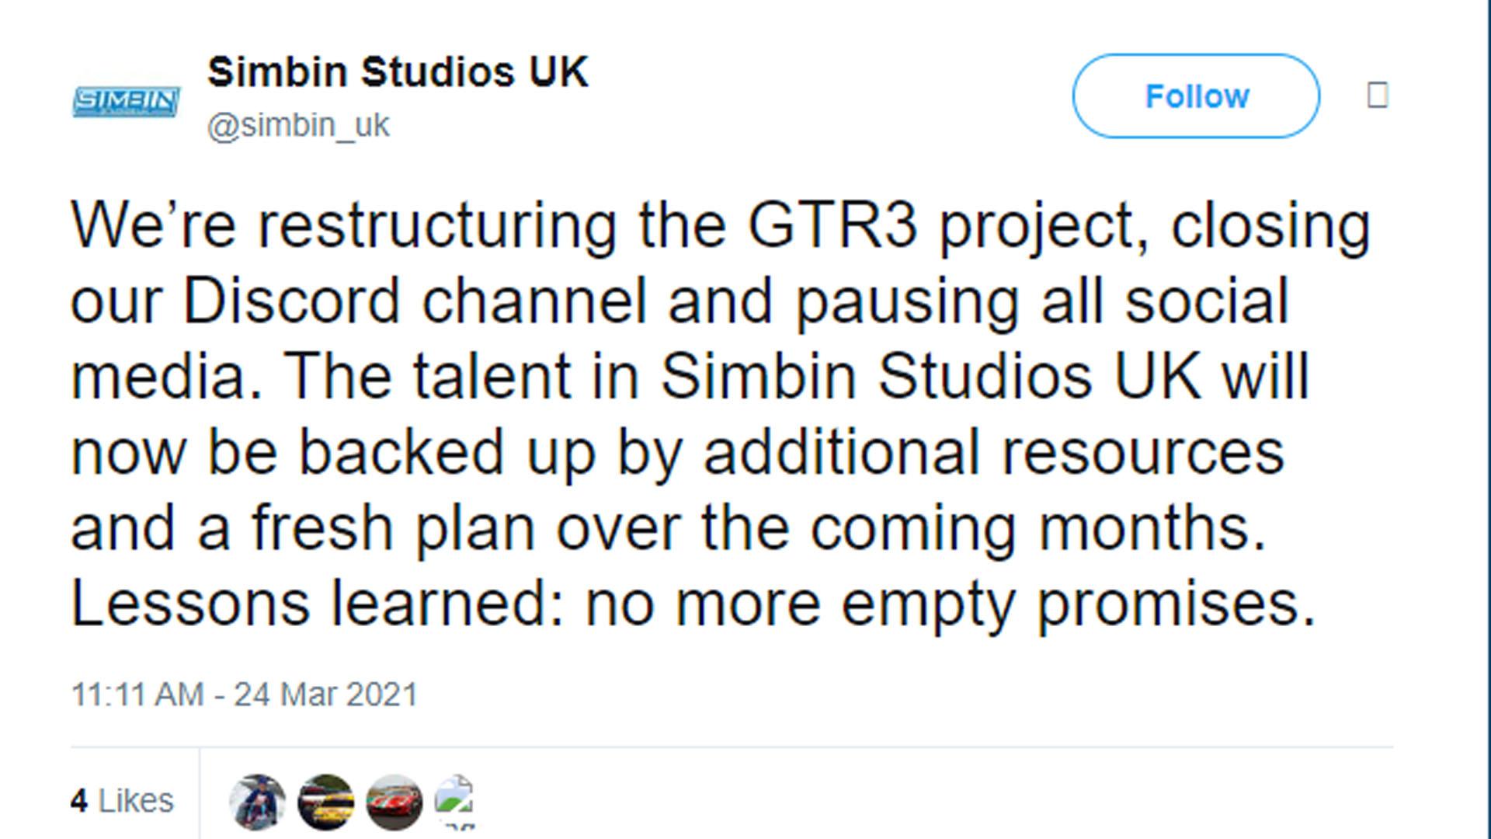The image size is (1491, 839).
Task: Open the @simbin_uk handle link
Action: click(x=299, y=124)
